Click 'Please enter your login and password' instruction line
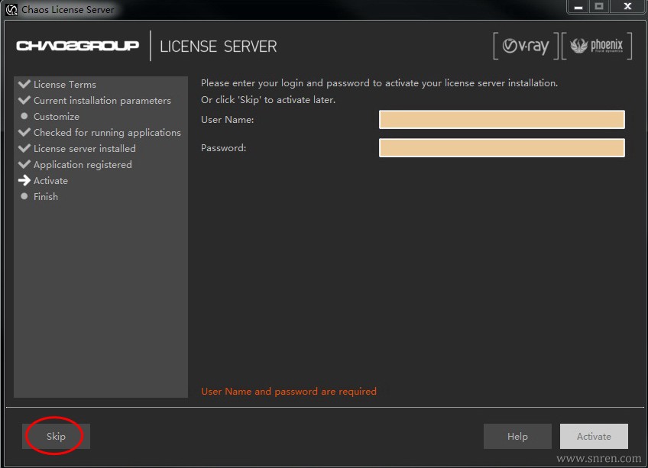The width and height of the screenshot is (648, 468). click(379, 83)
